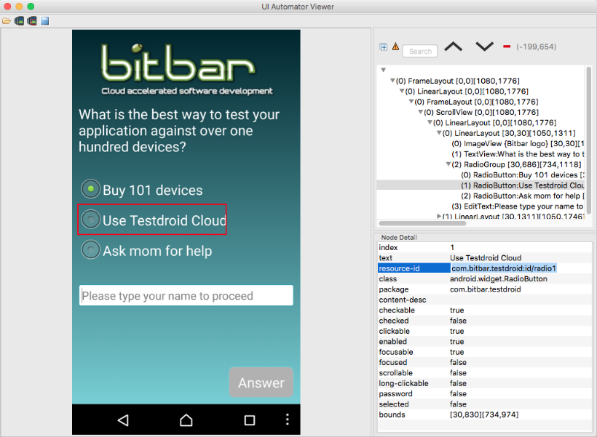
Task: Click the Expand All plus icon above the tree
Action: tap(384, 47)
